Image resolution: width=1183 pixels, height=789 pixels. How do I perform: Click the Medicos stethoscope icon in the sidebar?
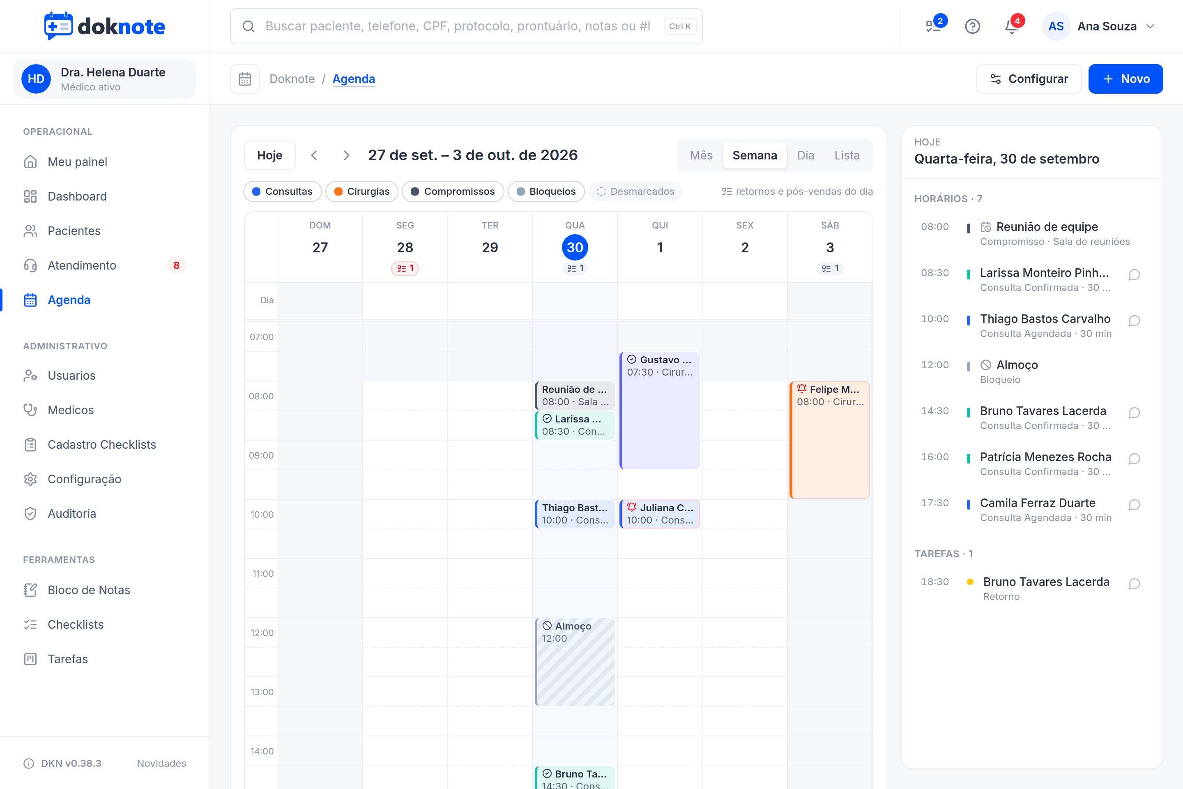[30, 410]
